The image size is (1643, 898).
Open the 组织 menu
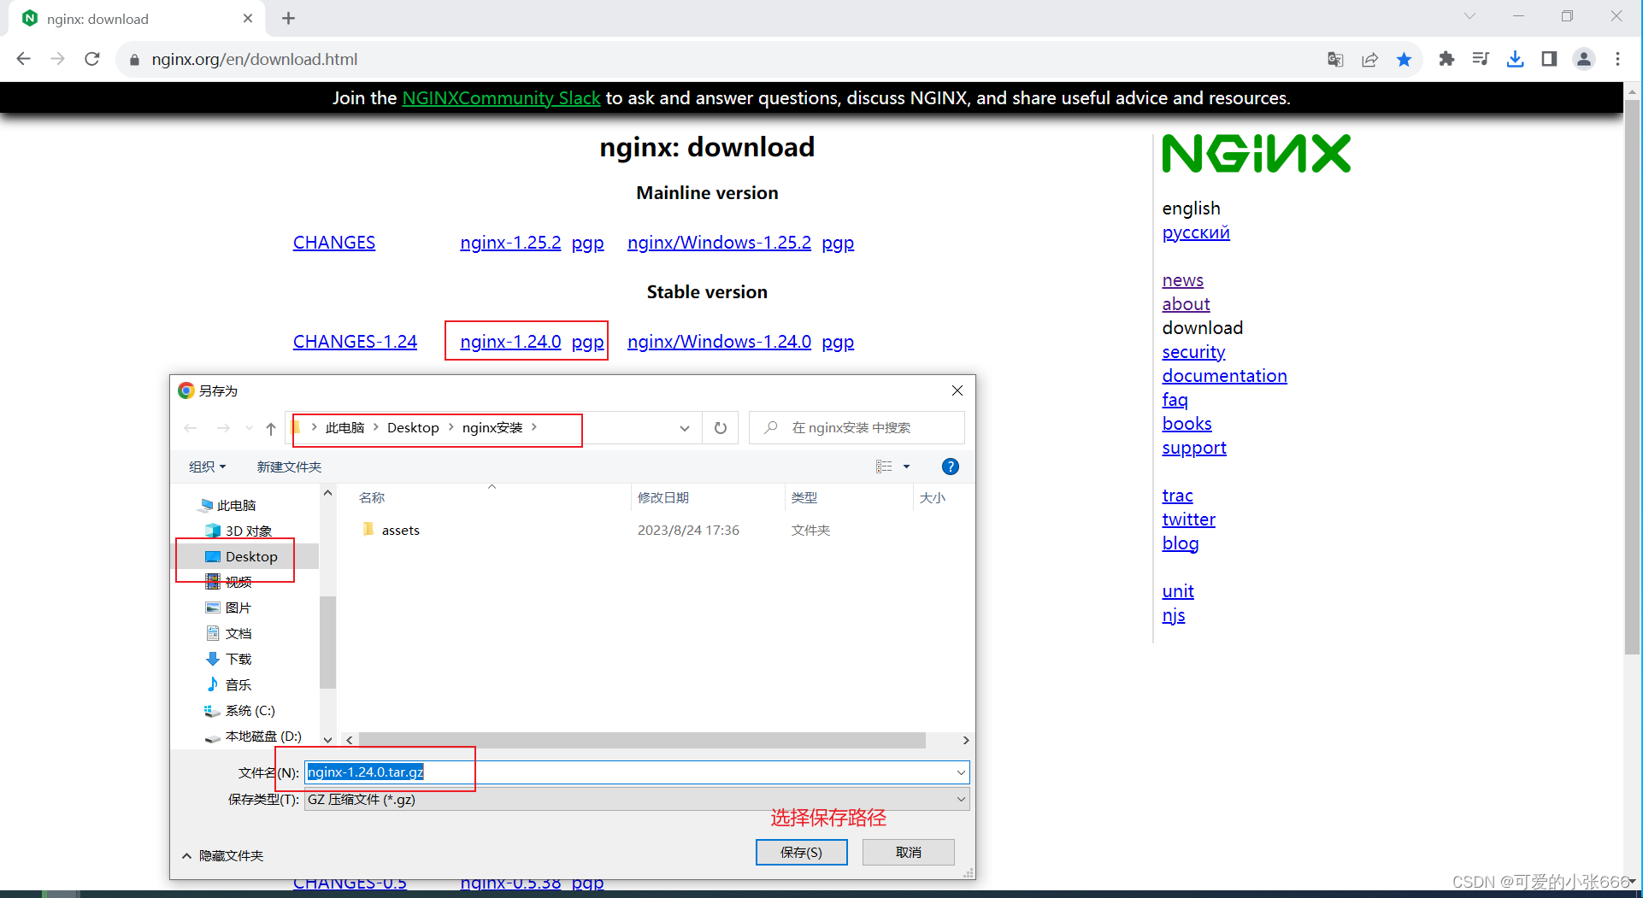207,467
